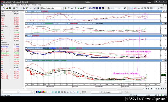This screenshot has width=168, height=102.
Task: Select the horizontal line drawing tool
Action: [119, 8]
